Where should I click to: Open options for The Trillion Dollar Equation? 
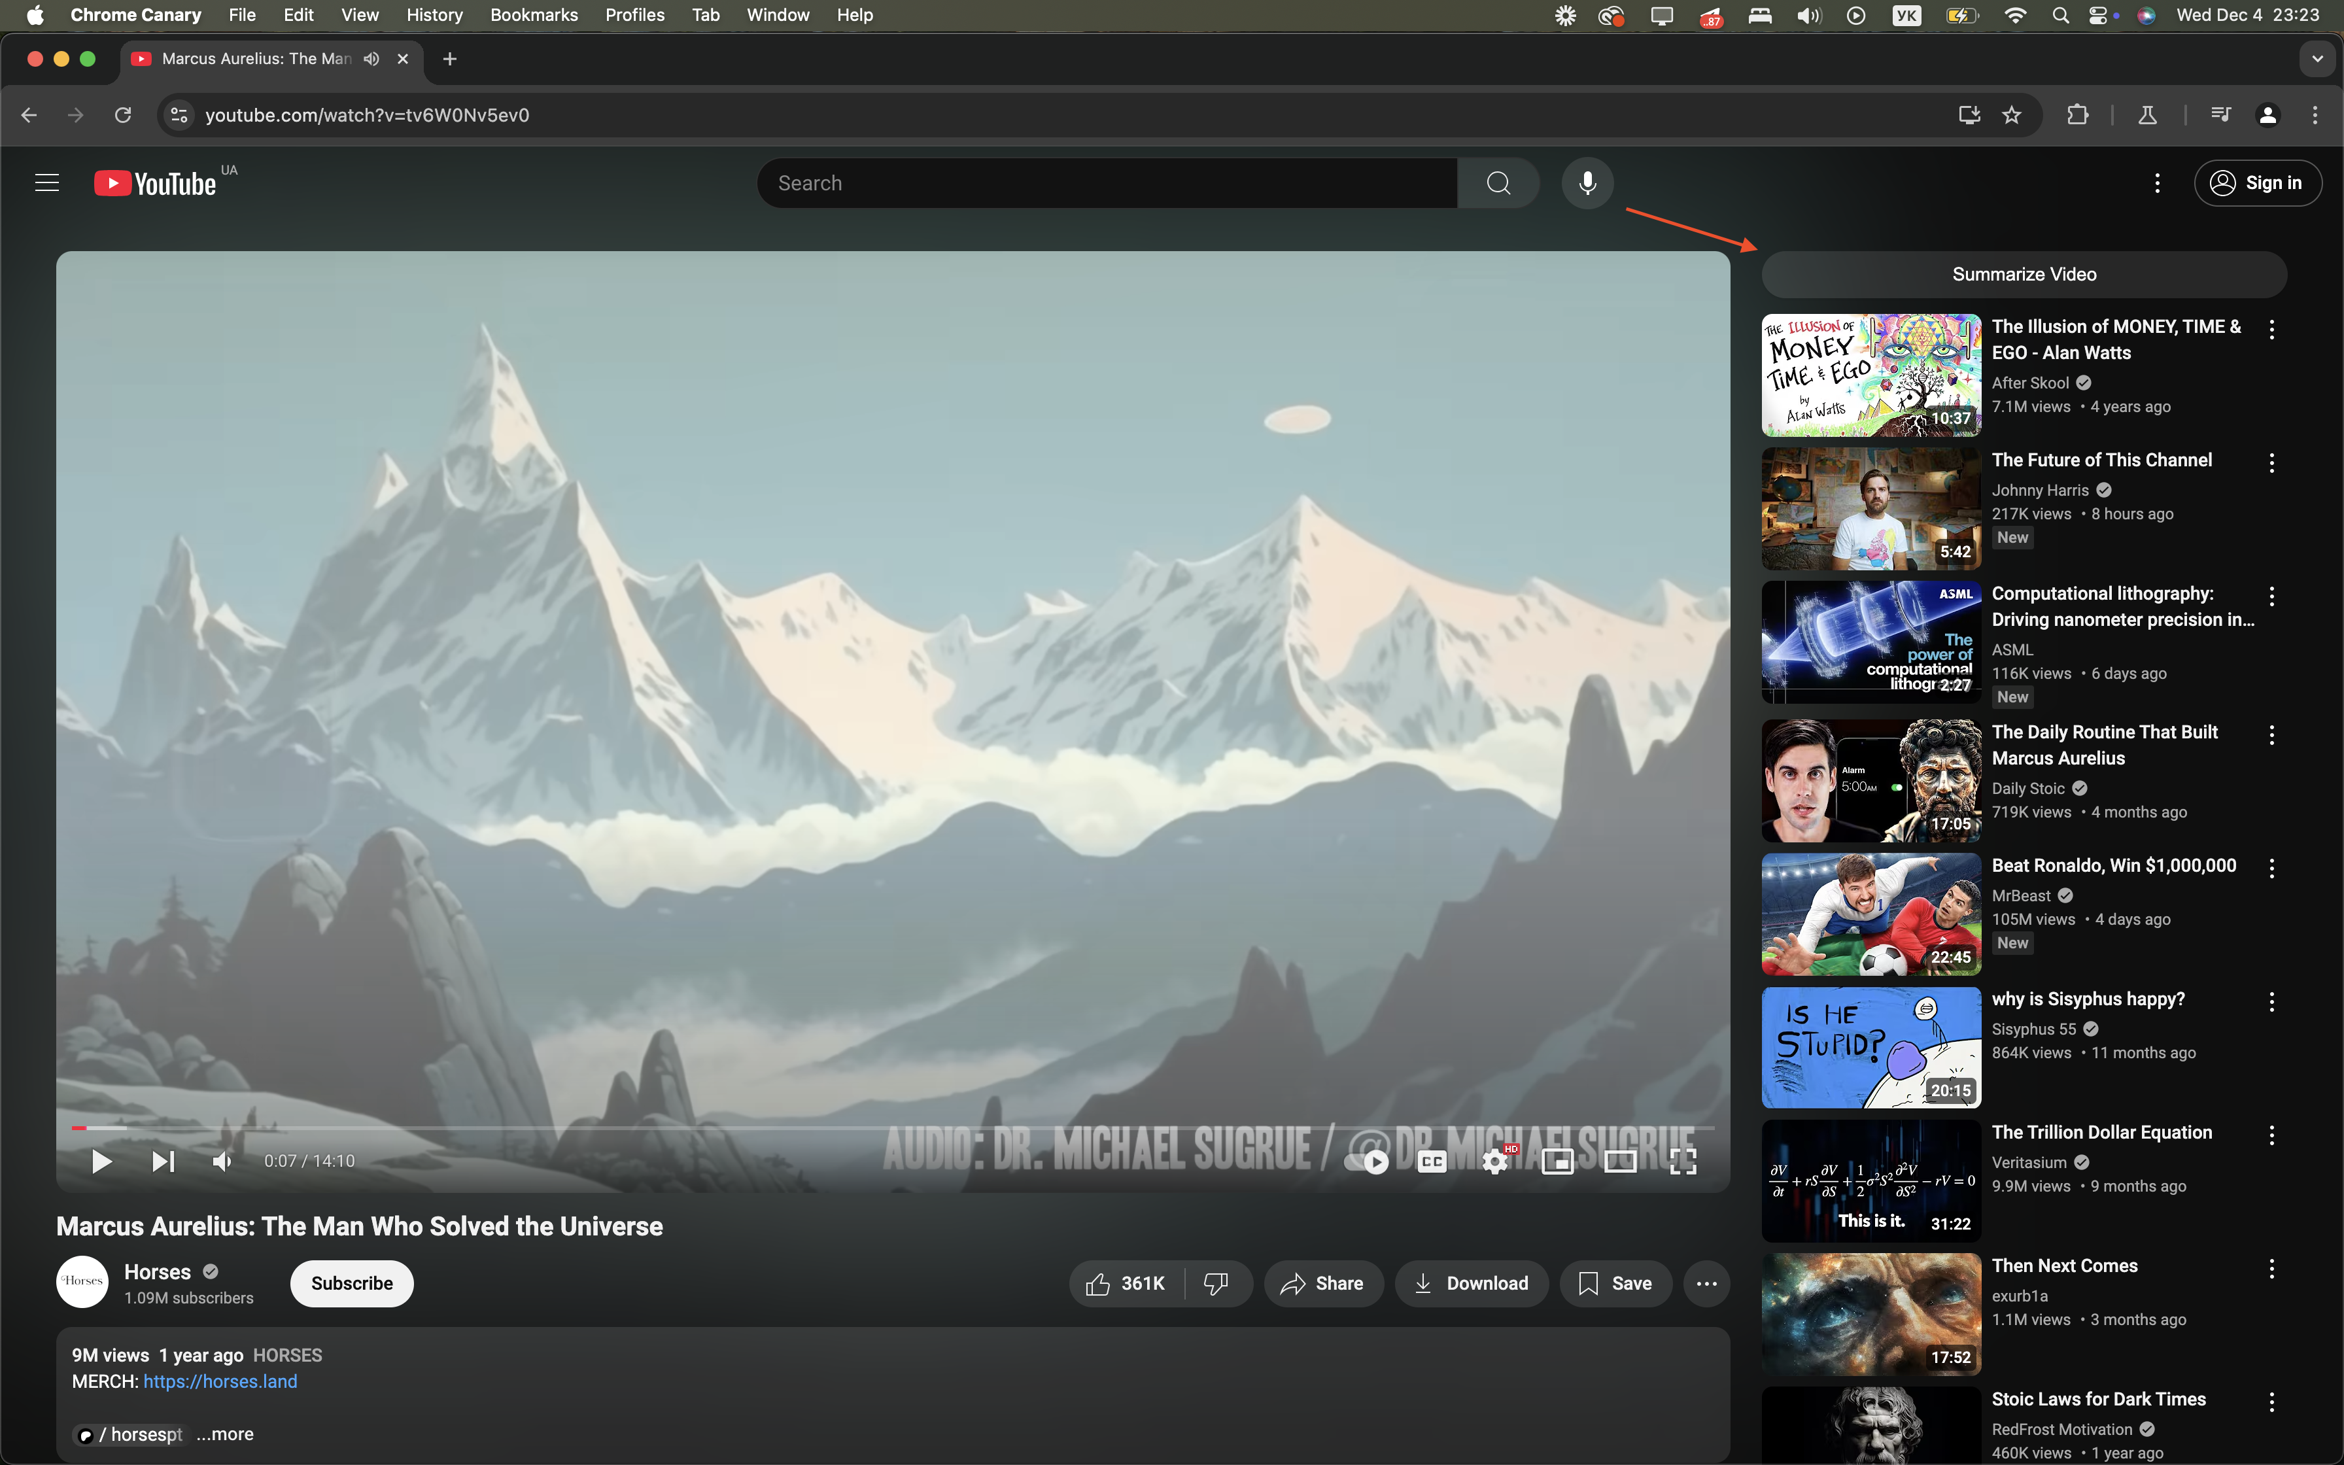(x=2271, y=1135)
